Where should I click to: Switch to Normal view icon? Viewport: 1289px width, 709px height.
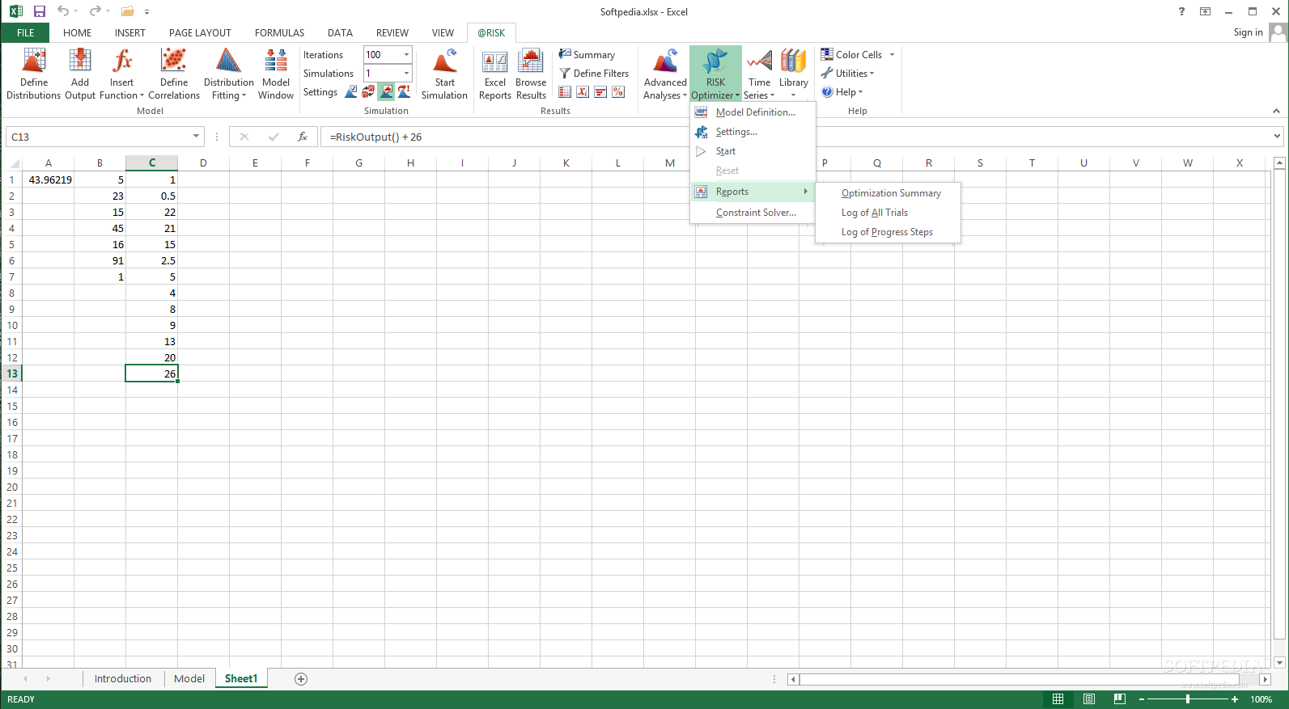[1058, 699]
